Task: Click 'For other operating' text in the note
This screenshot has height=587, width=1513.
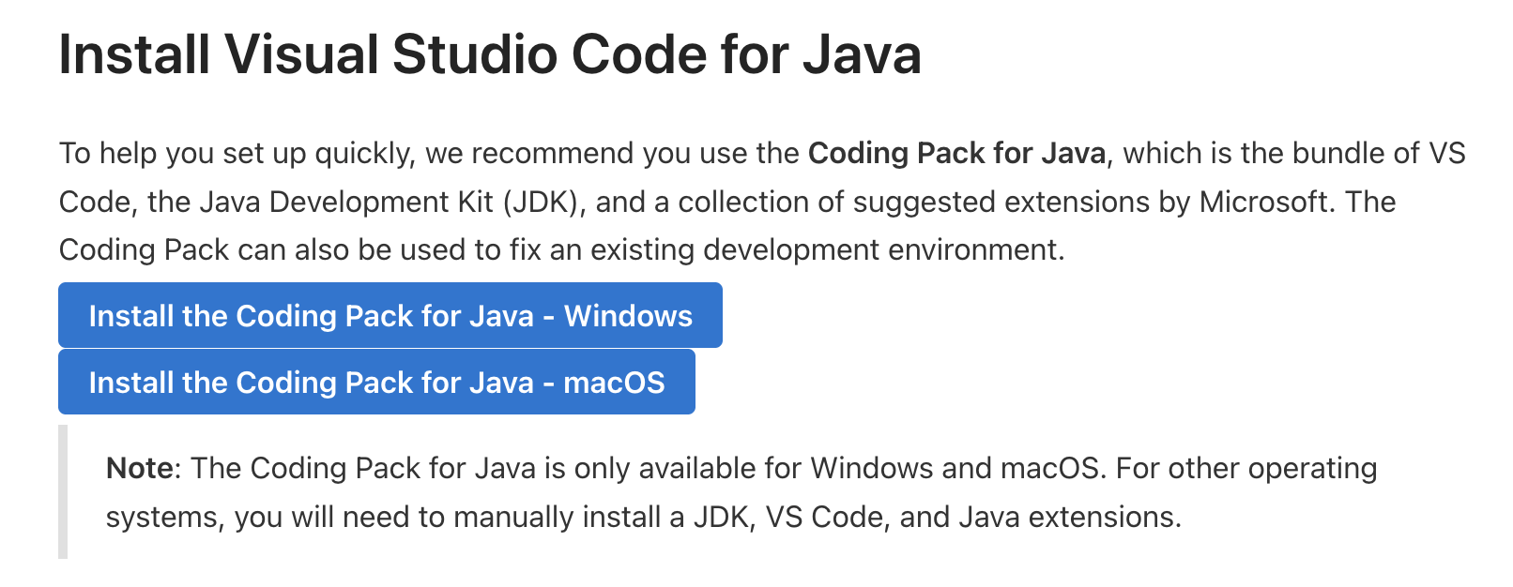Action: tap(1246, 468)
